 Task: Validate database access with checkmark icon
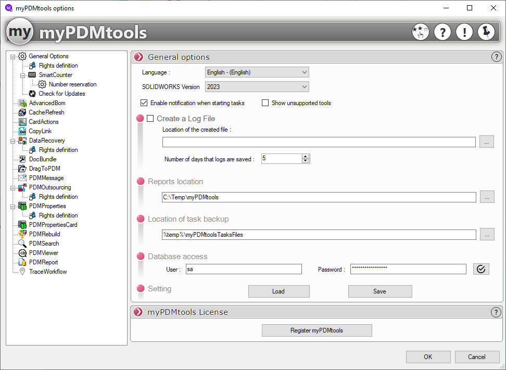(x=481, y=269)
